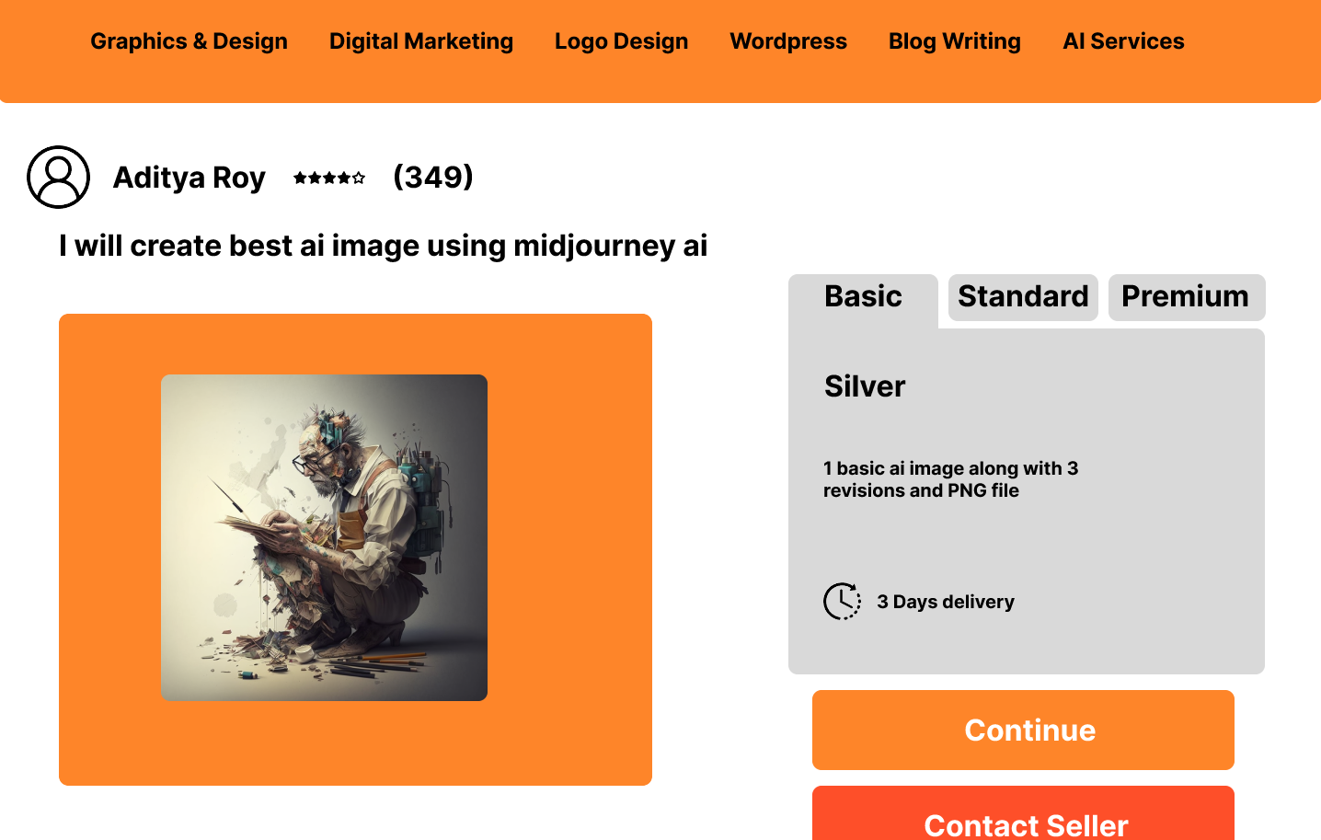Select the Wordpress menu item

coord(788,41)
